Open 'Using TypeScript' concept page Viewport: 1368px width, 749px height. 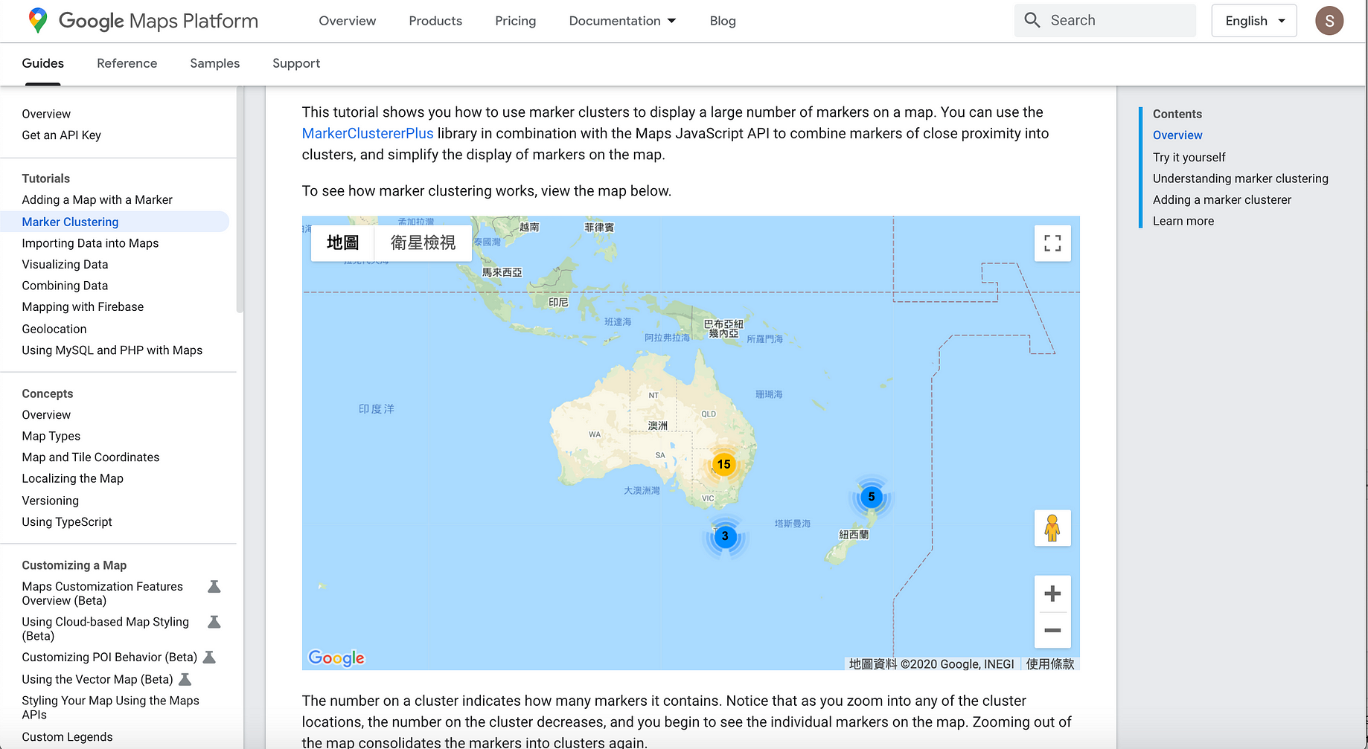tap(67, 522)
